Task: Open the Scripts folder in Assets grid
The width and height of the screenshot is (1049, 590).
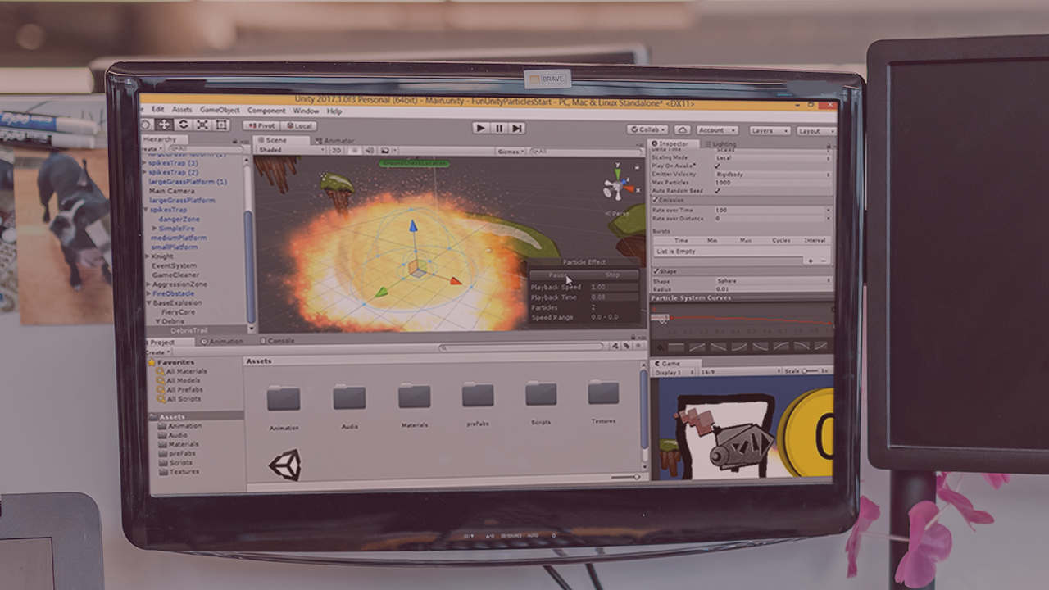Action: point(541,396)
